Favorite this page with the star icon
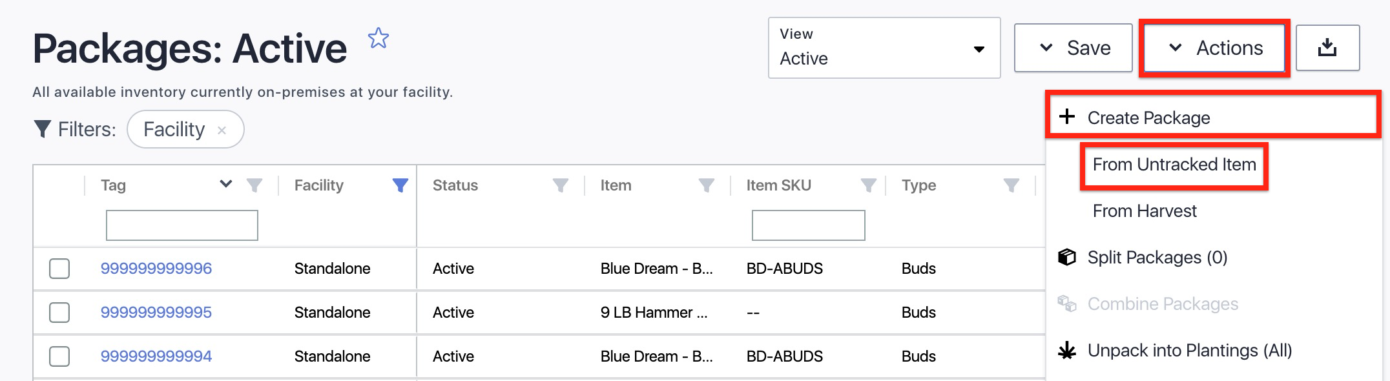The height and width of the screenshot is (381, 1390). tap(379, 39)
